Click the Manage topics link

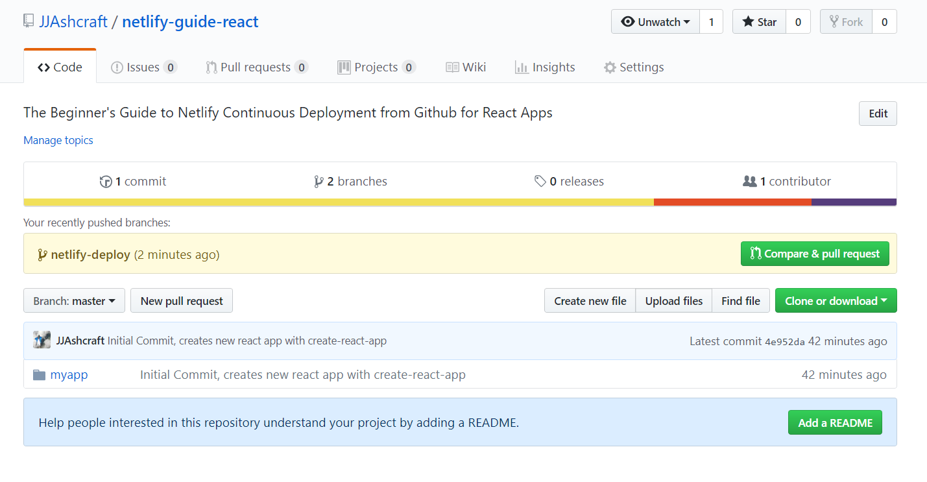(58, 140)
